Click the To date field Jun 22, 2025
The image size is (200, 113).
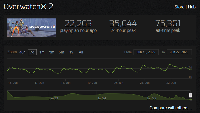[179, 52]
